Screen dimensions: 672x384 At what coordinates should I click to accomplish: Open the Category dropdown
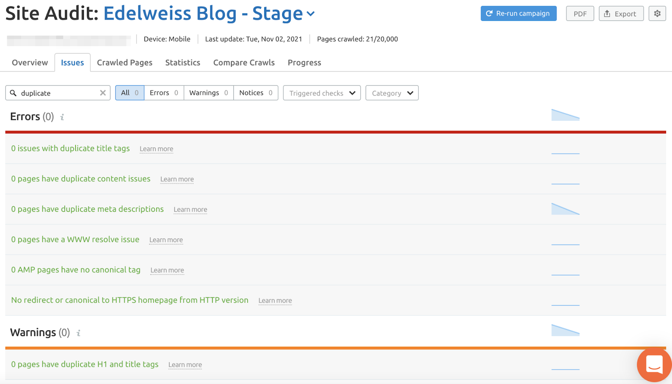pos(392,93)
